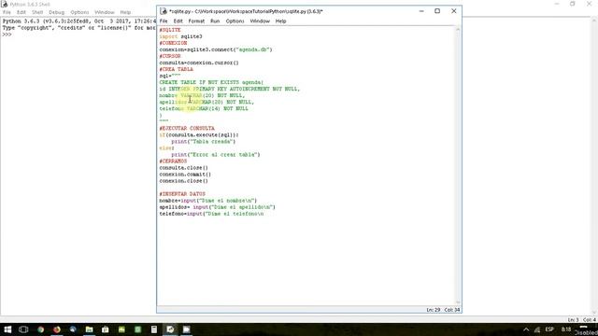Launch Firefox from the taskbar
598x336 pixels.
[x=57, y=329]
